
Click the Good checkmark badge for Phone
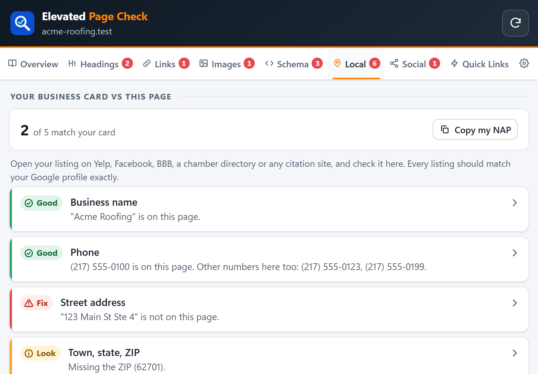click(x=41, y=253)
